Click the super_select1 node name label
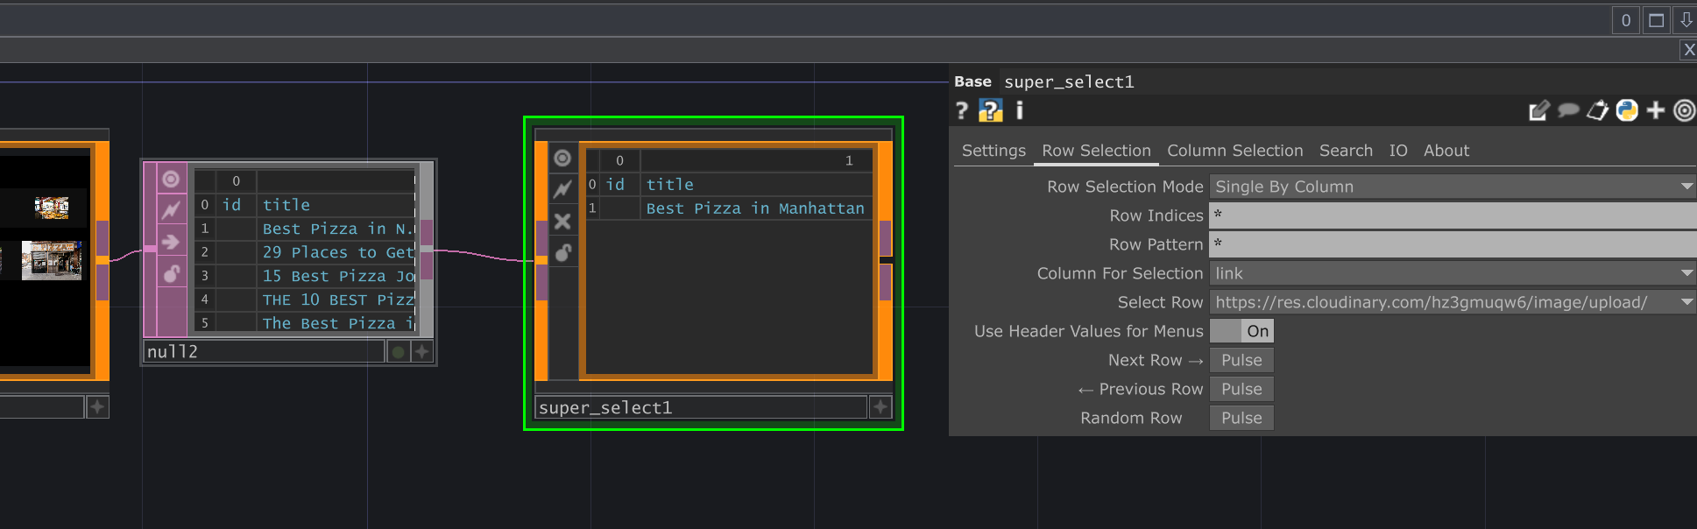This screenshot has height=529, width=1697. click(701, 407)
